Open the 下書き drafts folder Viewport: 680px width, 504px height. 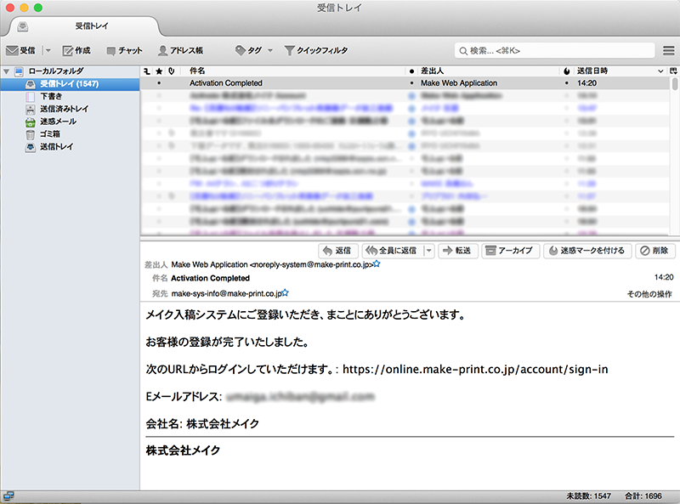pyautogui.click(x=51, y=96)
